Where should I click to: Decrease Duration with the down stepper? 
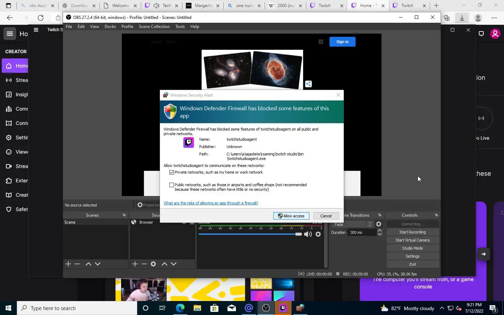pos(379,234)
